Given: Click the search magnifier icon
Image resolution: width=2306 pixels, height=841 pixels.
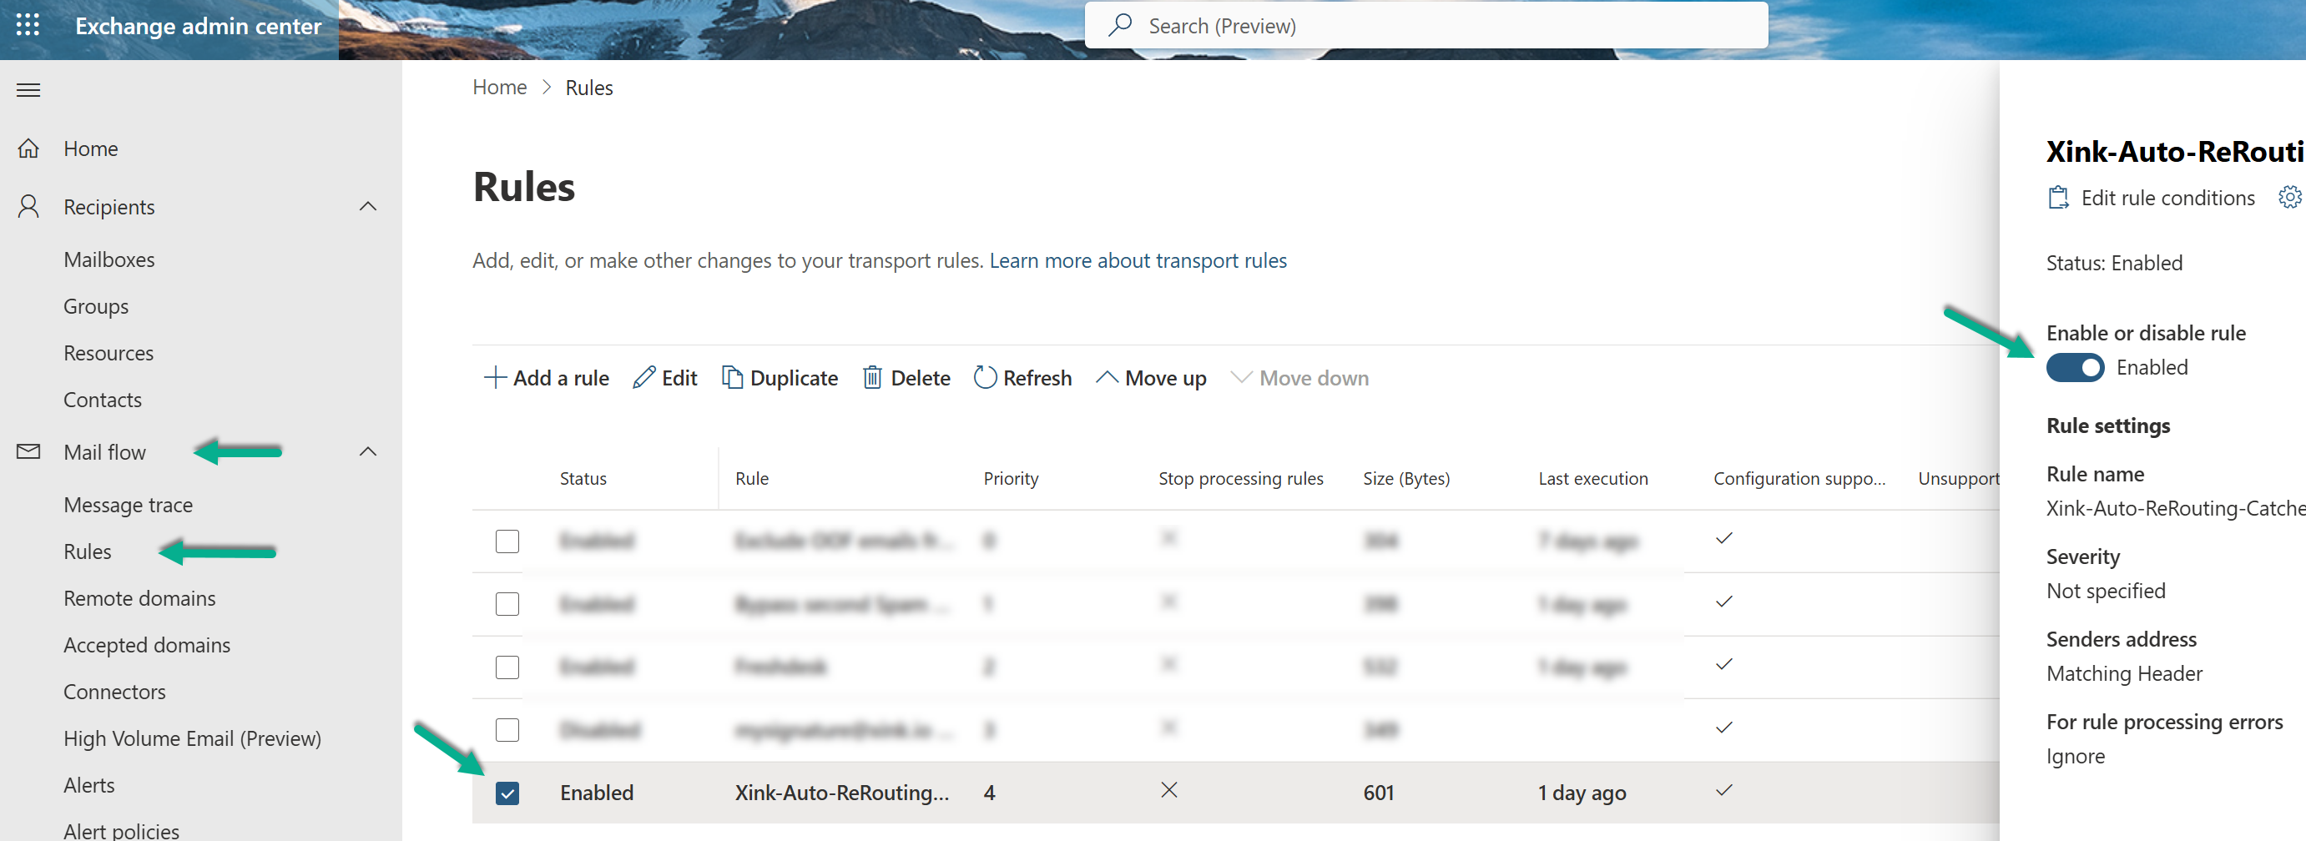Looking at the screenshot, I should 1120,25.
